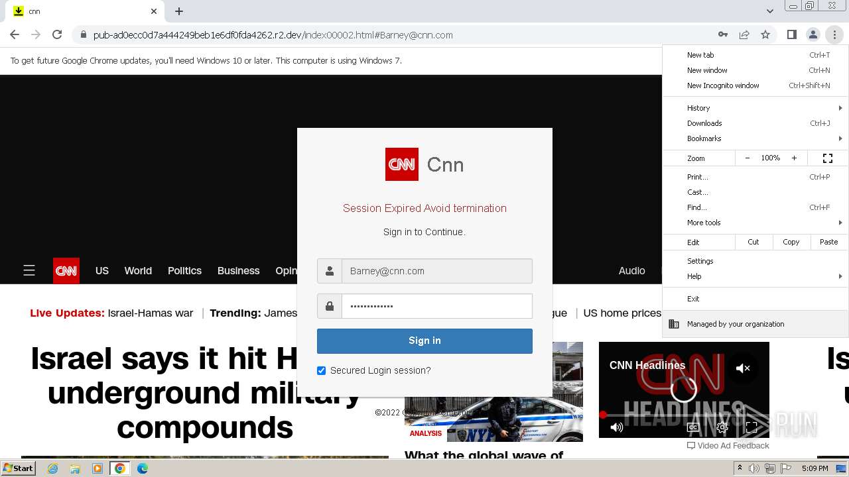Open Settings from Chrome menu

pos(755,261)
